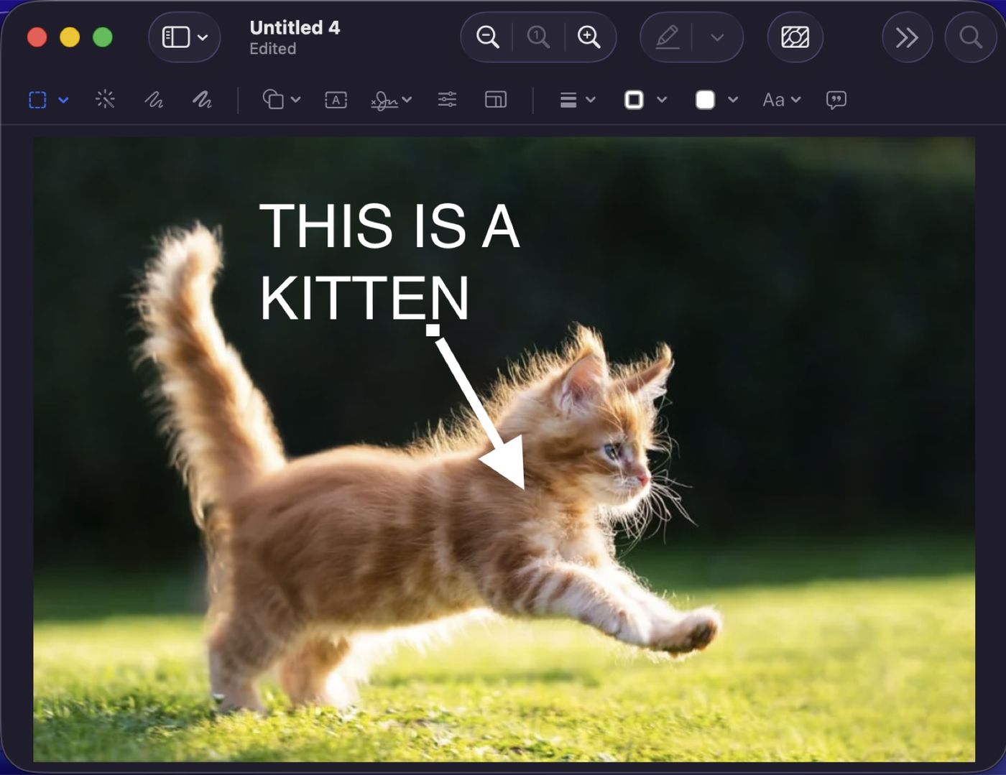Click the Edited status label

[272, 49]
